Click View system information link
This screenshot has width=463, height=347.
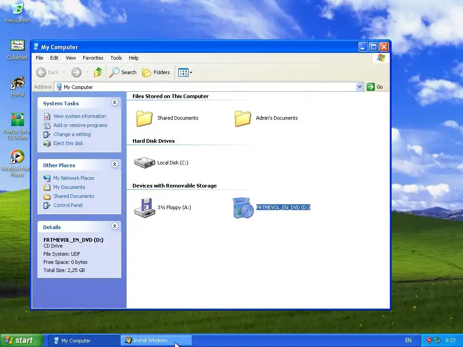point(80,116)
